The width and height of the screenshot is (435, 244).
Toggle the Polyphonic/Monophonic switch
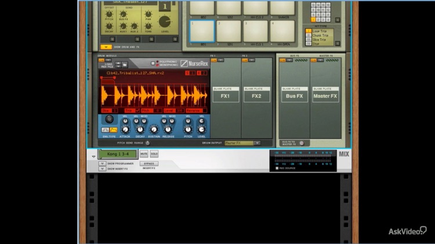[153, 64]
